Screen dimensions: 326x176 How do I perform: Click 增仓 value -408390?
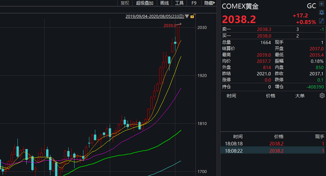point(315,87)
